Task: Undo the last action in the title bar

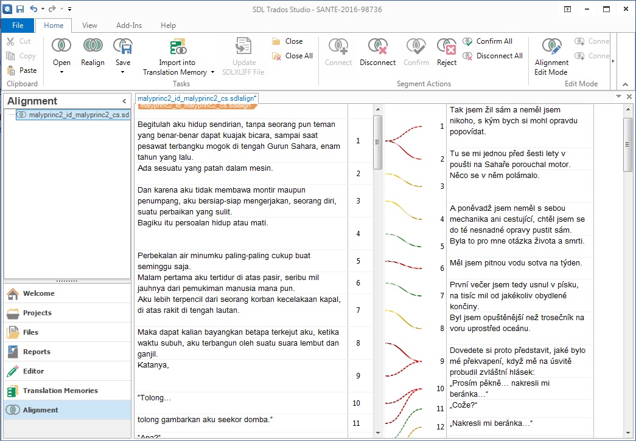Action: coord(33,9)
